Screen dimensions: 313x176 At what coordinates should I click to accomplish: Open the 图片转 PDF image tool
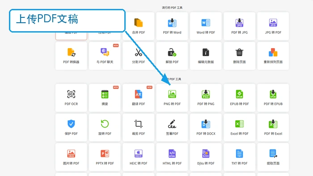coord(71,157)
